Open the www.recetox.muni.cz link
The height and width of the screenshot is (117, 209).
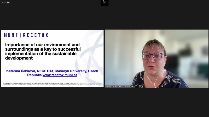60,75
